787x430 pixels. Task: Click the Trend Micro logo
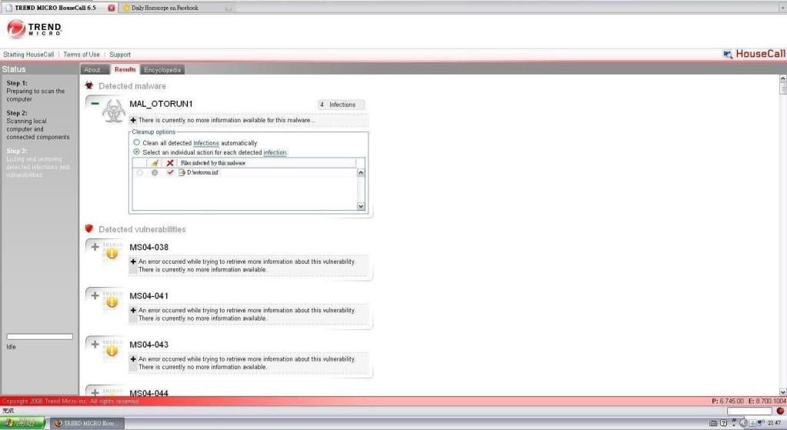[x=34, y=29]
